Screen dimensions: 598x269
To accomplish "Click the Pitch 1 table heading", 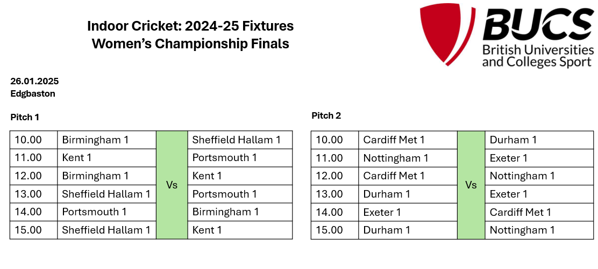I will point(25,118).
